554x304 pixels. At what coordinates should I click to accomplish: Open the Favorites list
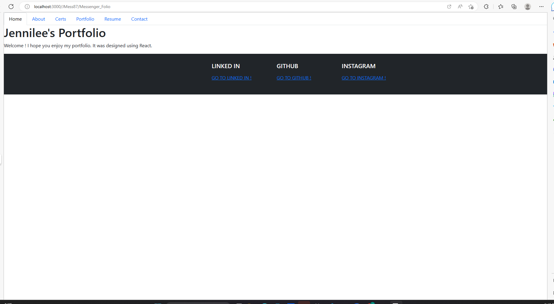(x=500, y=6)
